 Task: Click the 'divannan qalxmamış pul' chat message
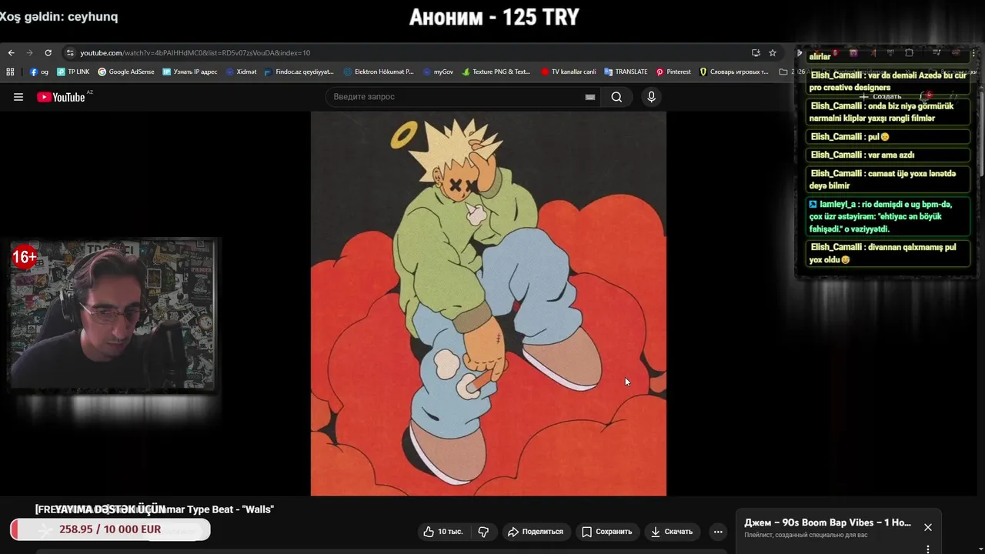point(889,253)
